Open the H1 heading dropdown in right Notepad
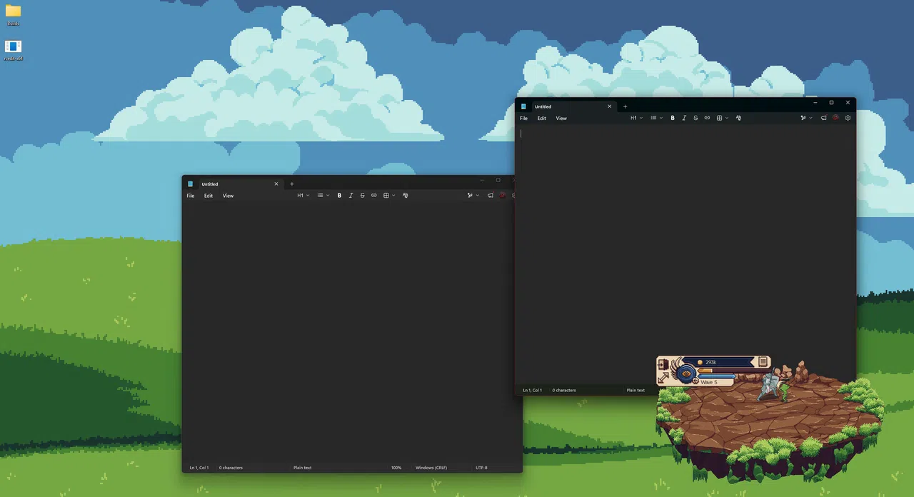 [x=636, y=118]
